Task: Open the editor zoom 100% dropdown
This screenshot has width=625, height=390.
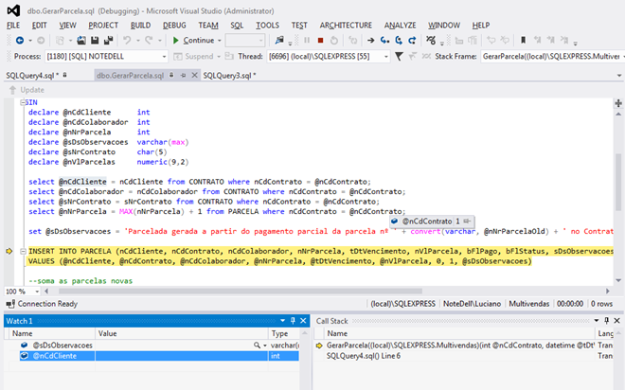Action: coord(37,292)
